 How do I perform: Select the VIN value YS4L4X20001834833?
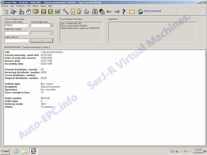click(x=52, y=52)
